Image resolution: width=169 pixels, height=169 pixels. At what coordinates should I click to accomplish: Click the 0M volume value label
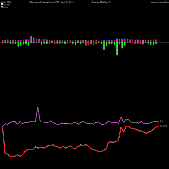162,121
